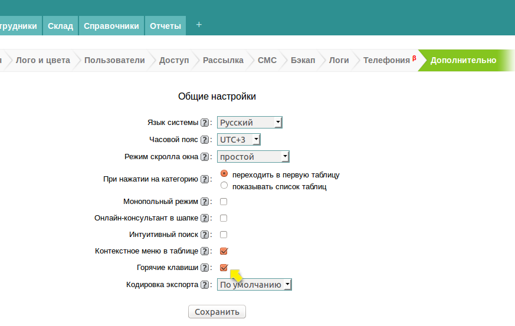Screen dimensions: 515x326
Task: Click the plus icon to add tab
Action: 199,25
